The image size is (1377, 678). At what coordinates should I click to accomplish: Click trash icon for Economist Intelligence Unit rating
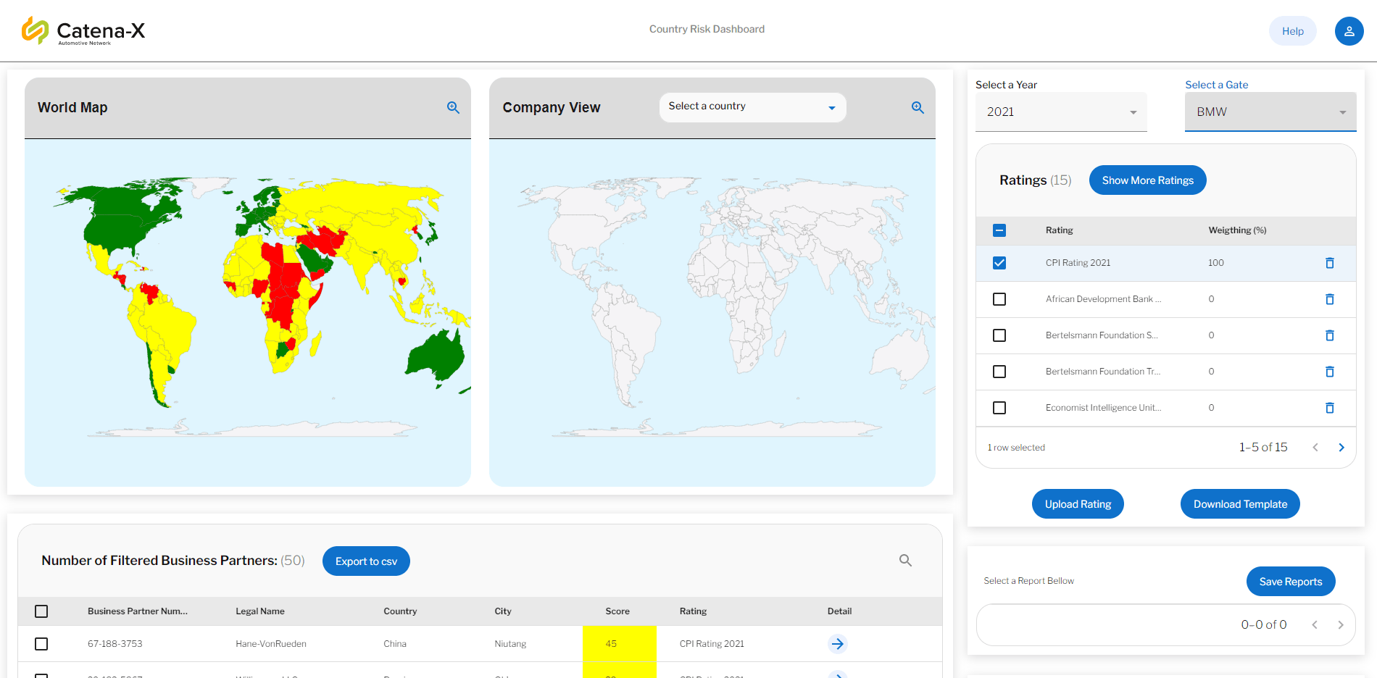1329,408
